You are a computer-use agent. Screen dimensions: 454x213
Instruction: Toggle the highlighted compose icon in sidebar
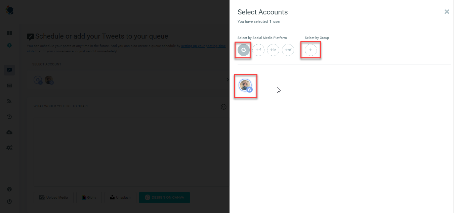click(x=9, y=70)
